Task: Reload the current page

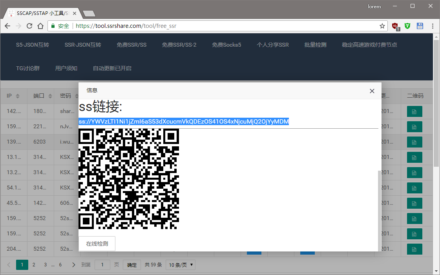Action: 29,26
